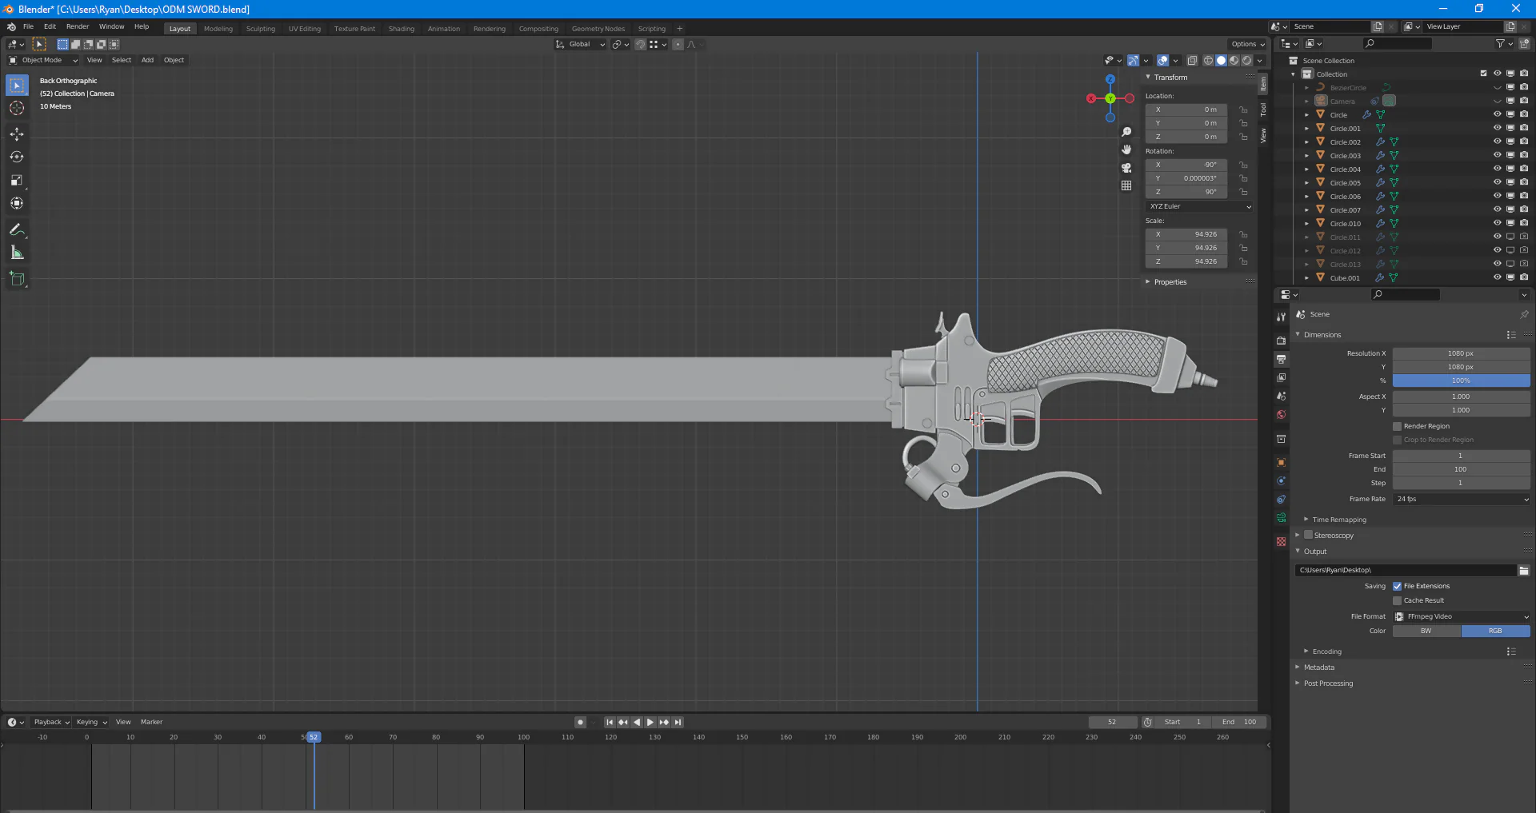Viewport: 1536px width, 813px height.
Task: Open the Render menu
Action: click(x=78, y=26)
